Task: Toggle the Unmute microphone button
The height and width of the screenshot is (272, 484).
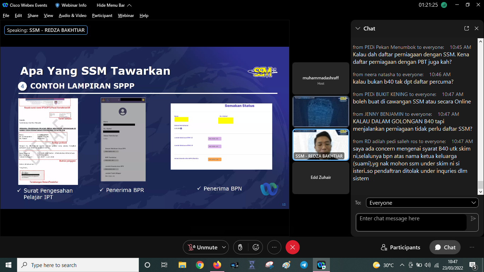Action: pyautogui.click(x=203, y=247)
